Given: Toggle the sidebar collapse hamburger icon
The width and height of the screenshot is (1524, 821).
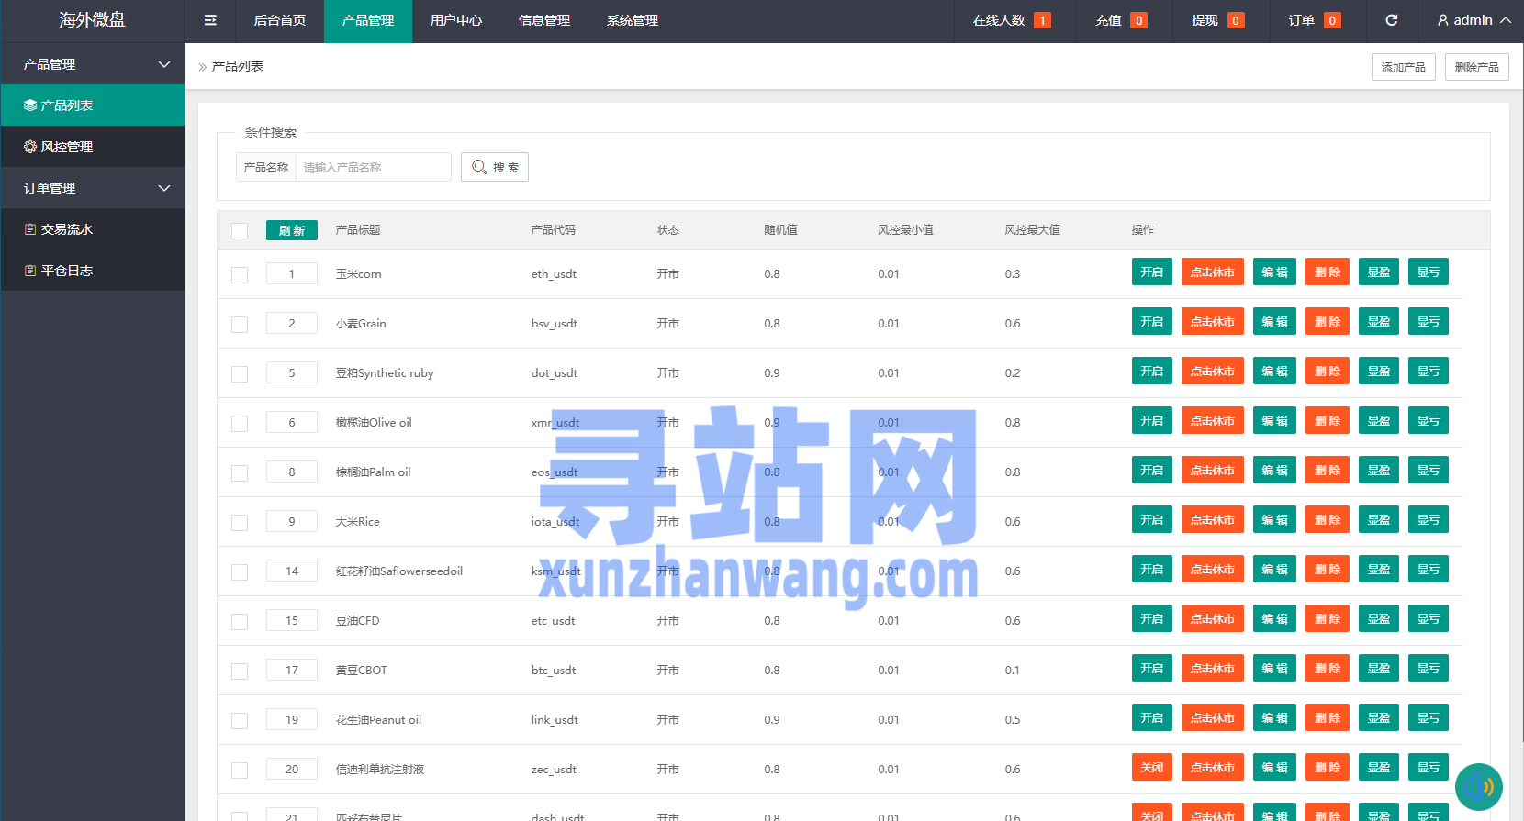Looking at the screenshot, I should (210, 20).
